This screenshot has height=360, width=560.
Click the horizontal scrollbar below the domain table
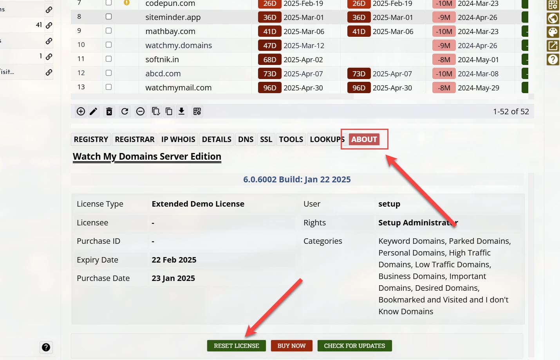pyautogui.click(x=212, y=97)
